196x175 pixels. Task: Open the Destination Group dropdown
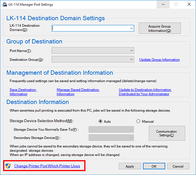point(93,59)
